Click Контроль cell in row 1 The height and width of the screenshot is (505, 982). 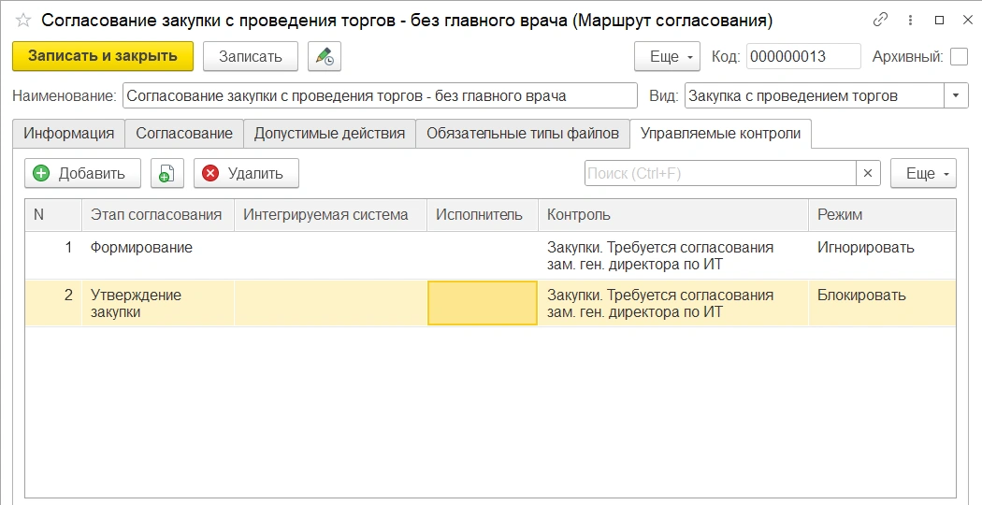[673, 255]
